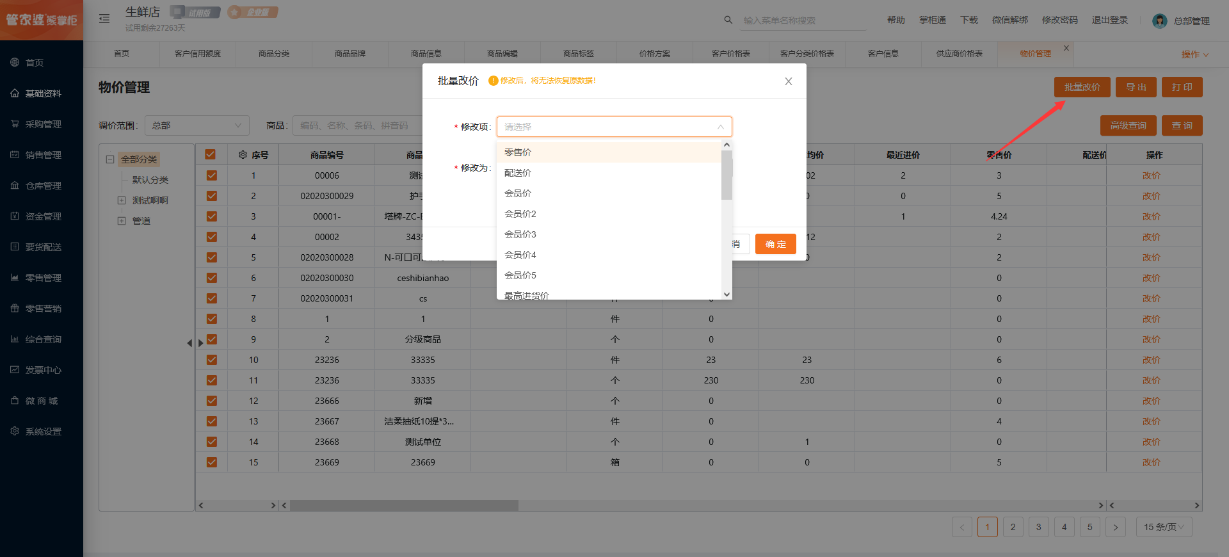Open 采购管理 in the sidebar
Viewport: 1229px width, 557px height.
click(x=42, y=124)
